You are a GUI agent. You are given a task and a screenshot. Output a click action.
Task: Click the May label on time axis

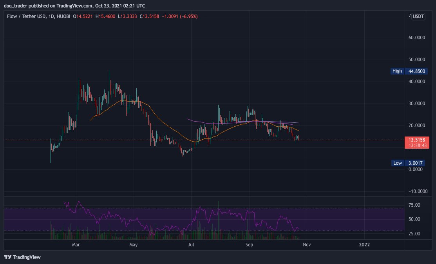tap(134, 245)
